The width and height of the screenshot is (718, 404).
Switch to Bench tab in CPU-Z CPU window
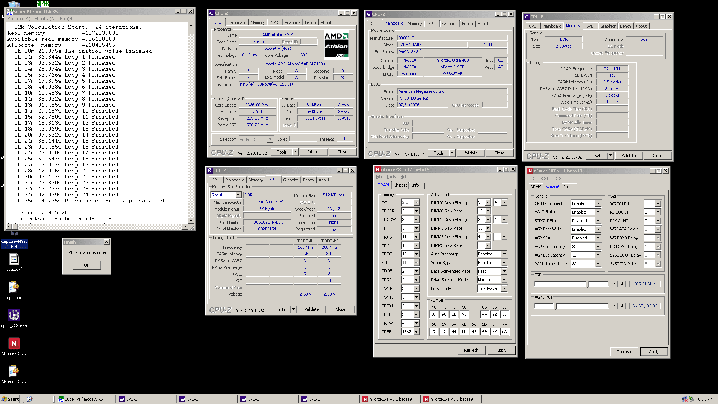pyautogui.click(x=310, y=22)
